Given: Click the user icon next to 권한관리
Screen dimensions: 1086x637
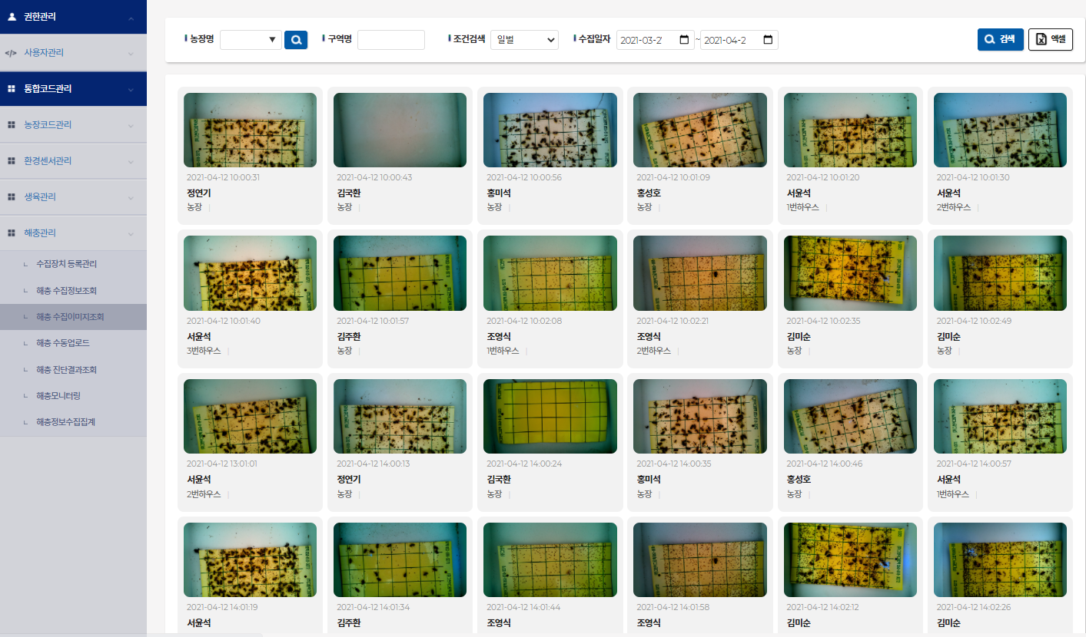Looking at the screenshot, I should pos(12,17).
